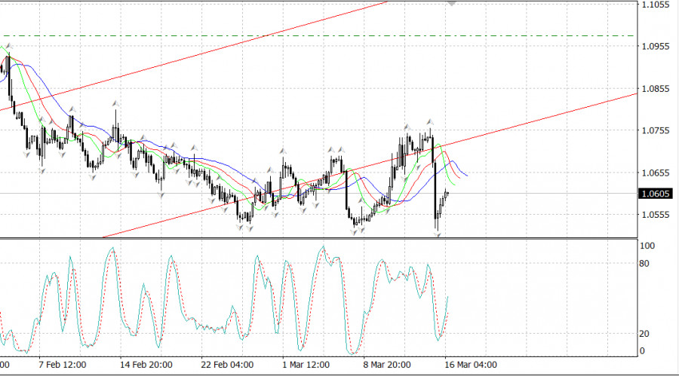Click the 1.0955 price axis label
Image resolution: width=679 pixels, height=376 pixels.
tap(655, 46)
